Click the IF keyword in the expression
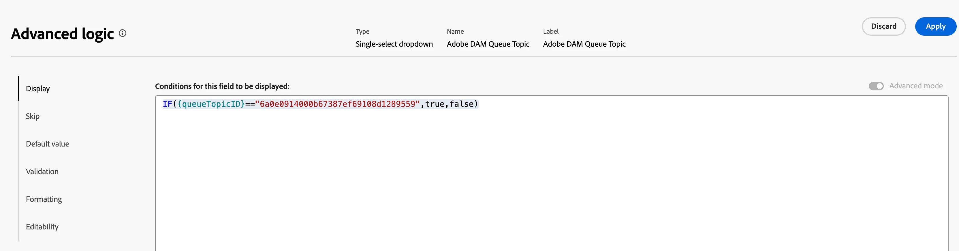The width and height of the screenshot is (959, 251). [167, 104]
